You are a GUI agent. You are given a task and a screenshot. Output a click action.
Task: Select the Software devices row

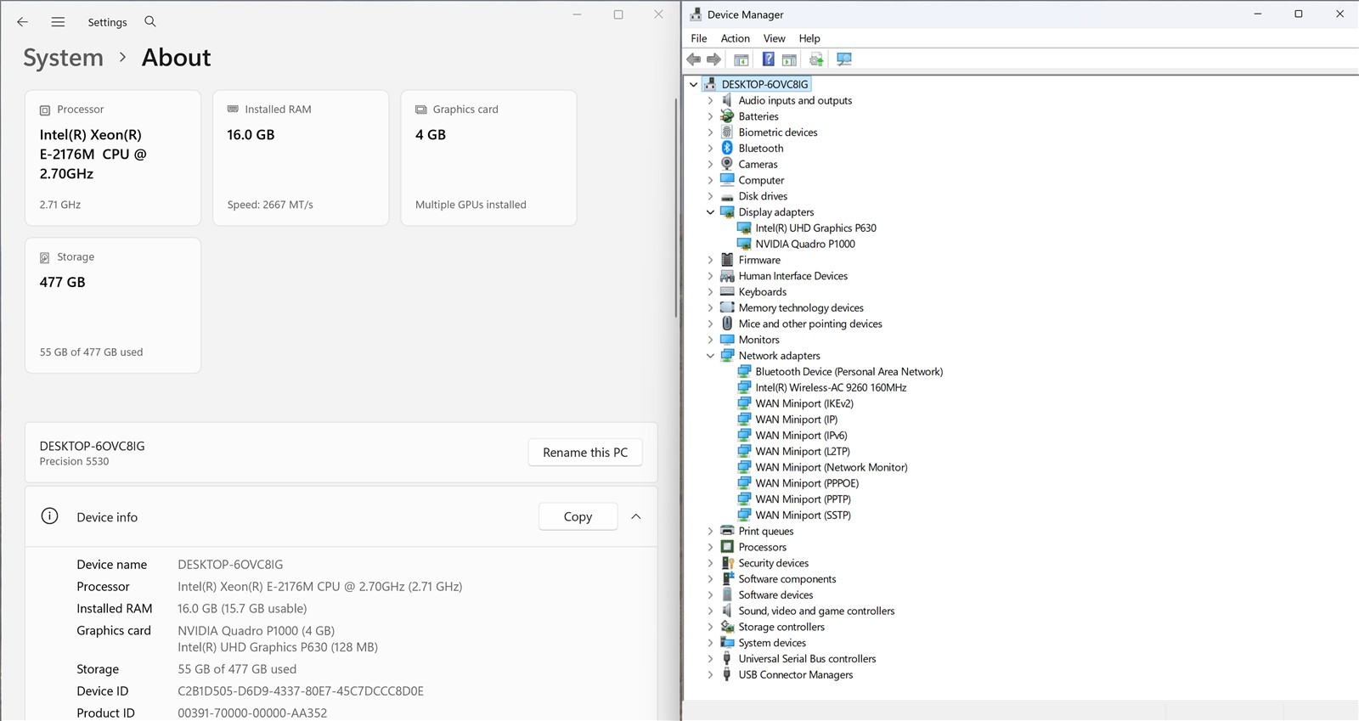coord(775,594)
